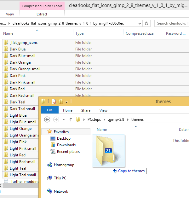Open address history dropdown in zip window
Viewport: 189px width, 198px height.
140,23
